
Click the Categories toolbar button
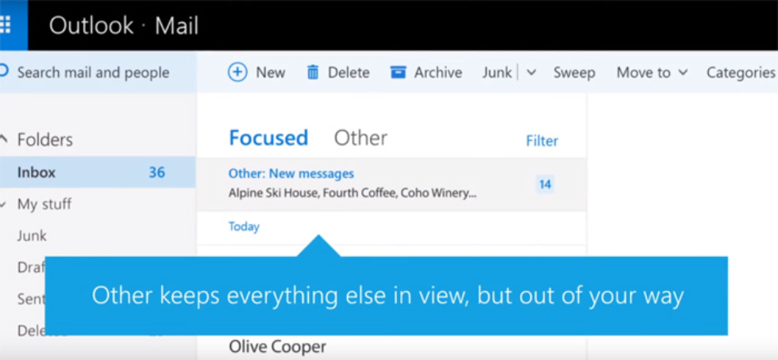tap(740, 72)
